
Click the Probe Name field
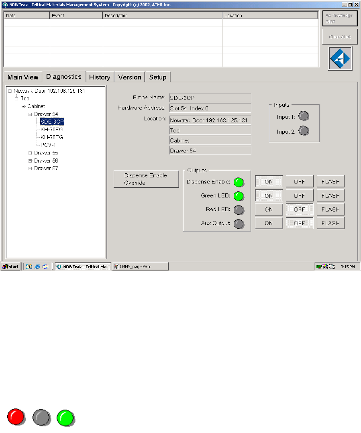coord(210,98)
